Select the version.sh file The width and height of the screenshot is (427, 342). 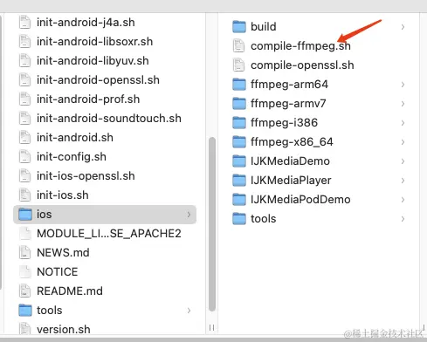click(x=64, y=329)
